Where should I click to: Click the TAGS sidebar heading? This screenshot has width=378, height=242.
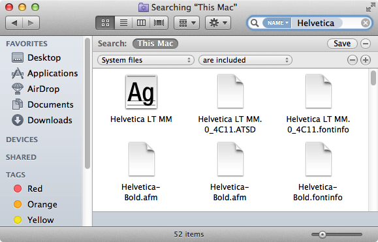[16, 175]
